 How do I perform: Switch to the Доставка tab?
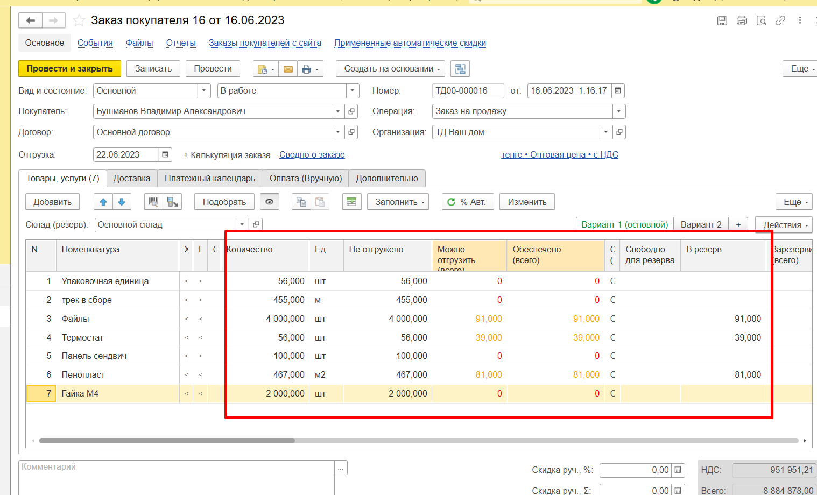132,178
